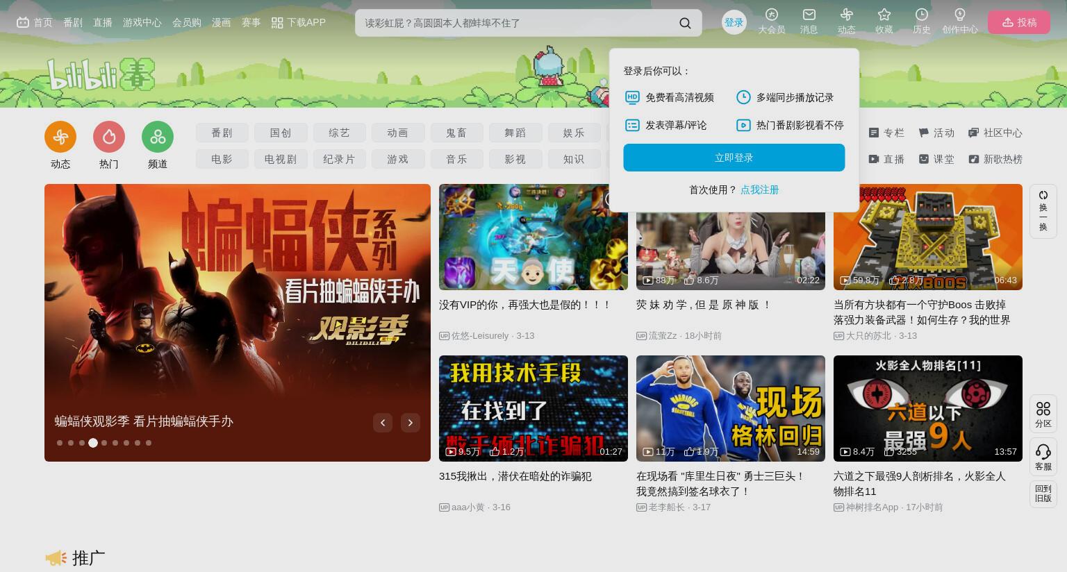Select 舞蹈 category tag

pos(515,133)
